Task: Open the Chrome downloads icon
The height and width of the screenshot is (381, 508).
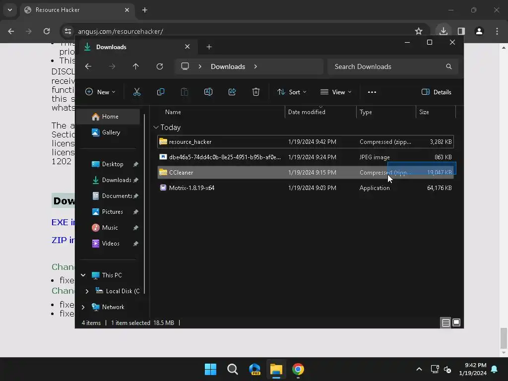Action: coord(443,31)
